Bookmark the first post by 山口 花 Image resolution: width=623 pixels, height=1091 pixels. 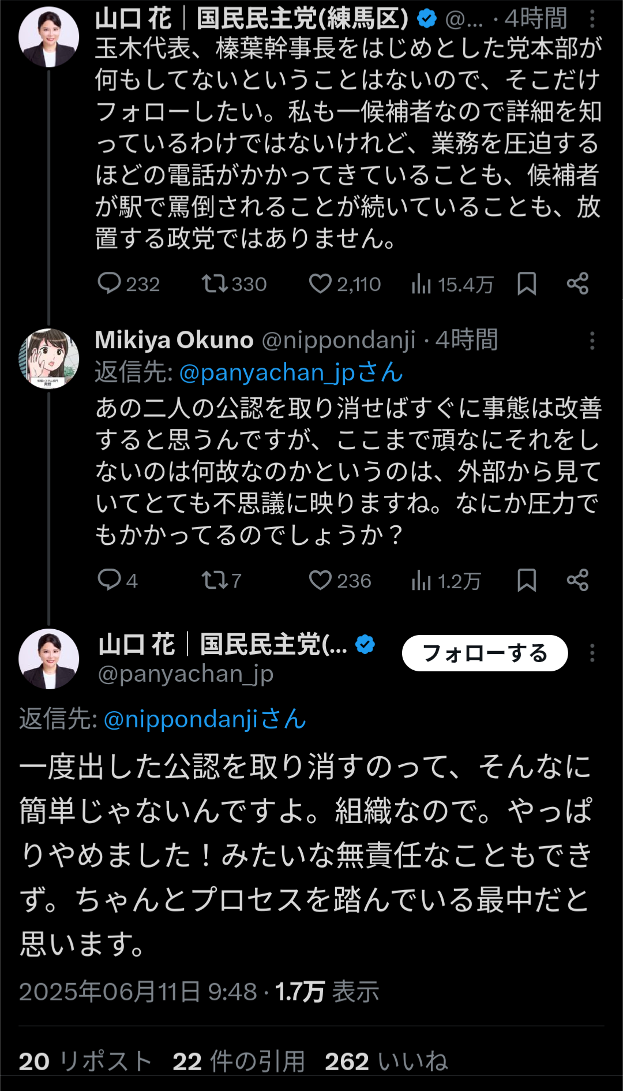[x=527, y=283]
